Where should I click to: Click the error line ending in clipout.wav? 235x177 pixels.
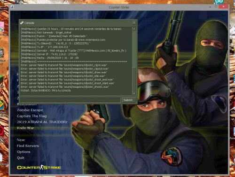coord(65,69)
